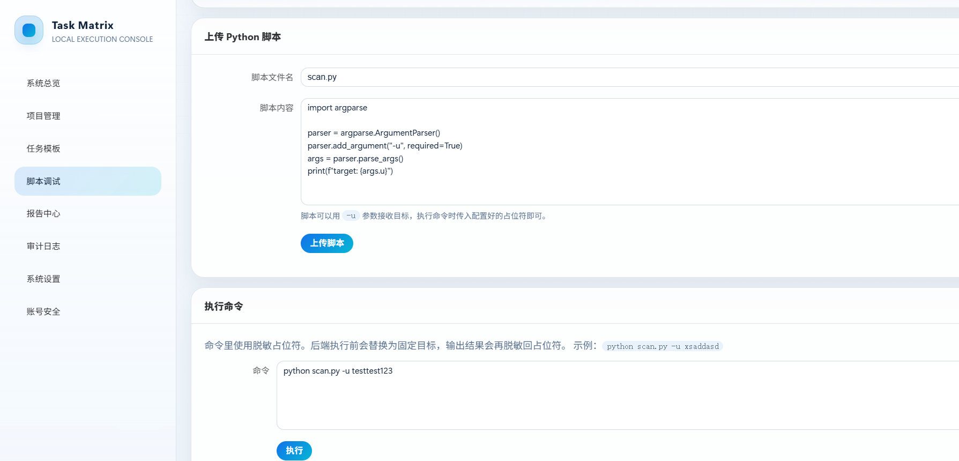Open the highlighted 脚本调试 menu item
Screen dimensions: 959x461
pos(88,181)
